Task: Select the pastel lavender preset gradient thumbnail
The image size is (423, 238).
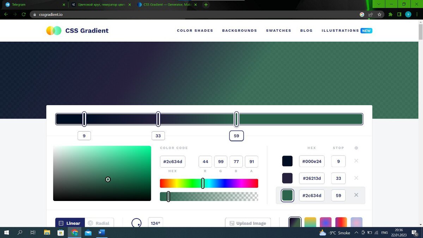Action: point(356,222)
